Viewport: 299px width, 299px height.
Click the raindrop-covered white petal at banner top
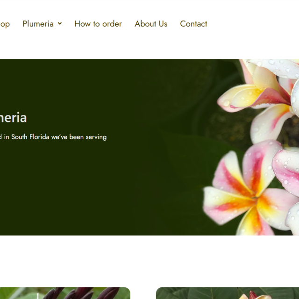click(275, 68)
